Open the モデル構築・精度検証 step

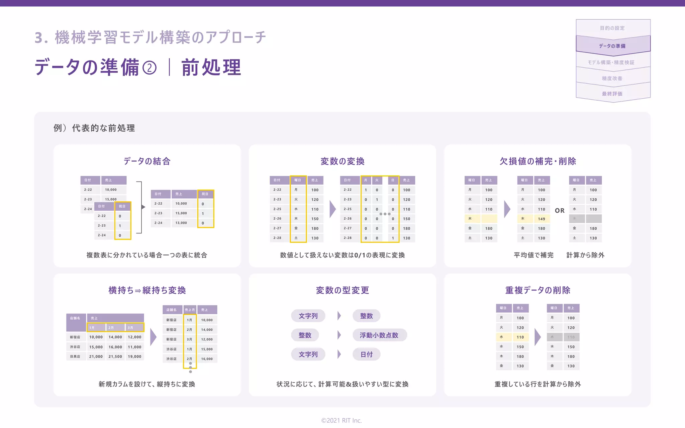613,62
